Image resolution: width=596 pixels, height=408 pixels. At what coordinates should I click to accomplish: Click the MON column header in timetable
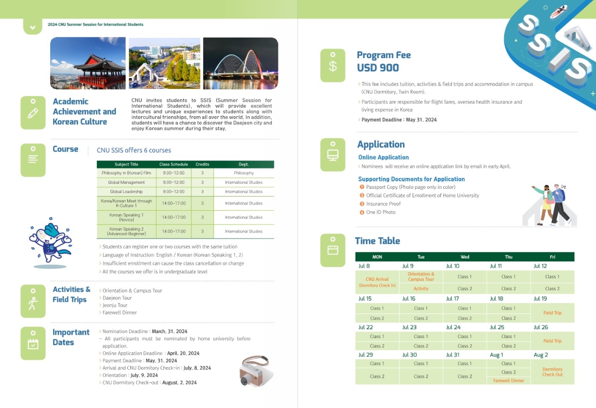point(377,257)
